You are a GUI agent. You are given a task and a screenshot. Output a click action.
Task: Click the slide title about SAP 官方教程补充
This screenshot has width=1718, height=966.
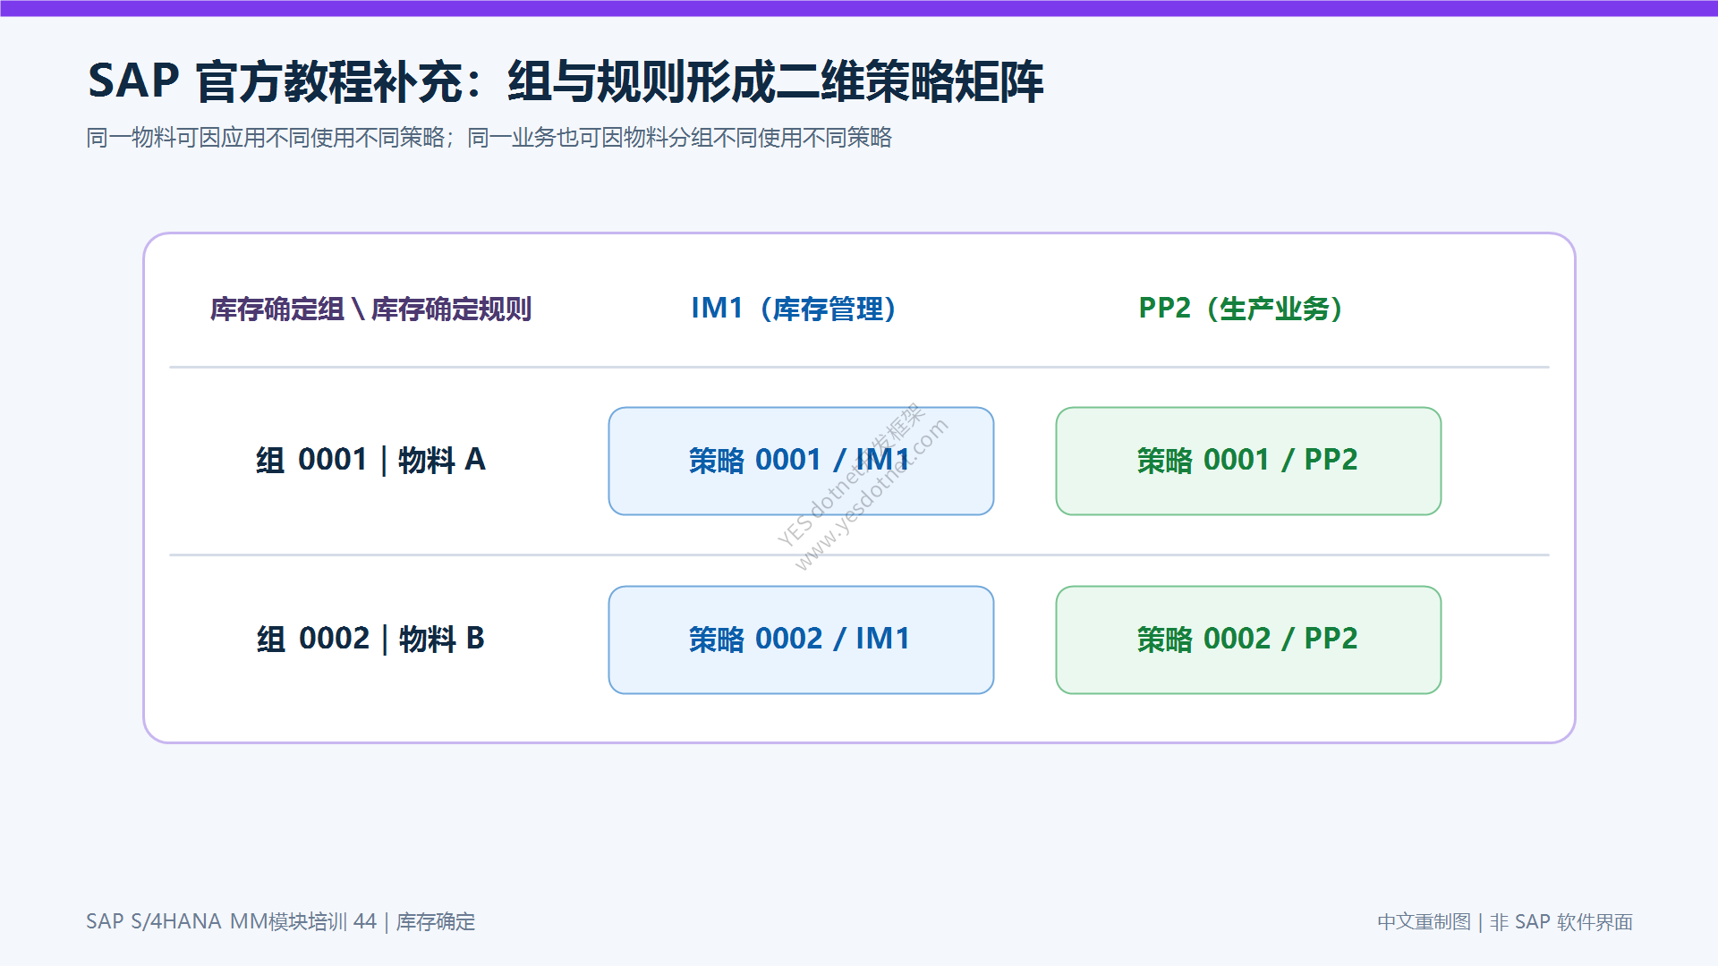(566, 81)
